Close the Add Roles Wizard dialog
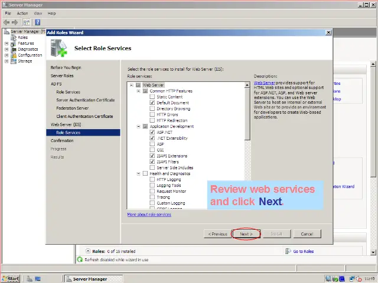The image size is (378, 283). point(328,32)
